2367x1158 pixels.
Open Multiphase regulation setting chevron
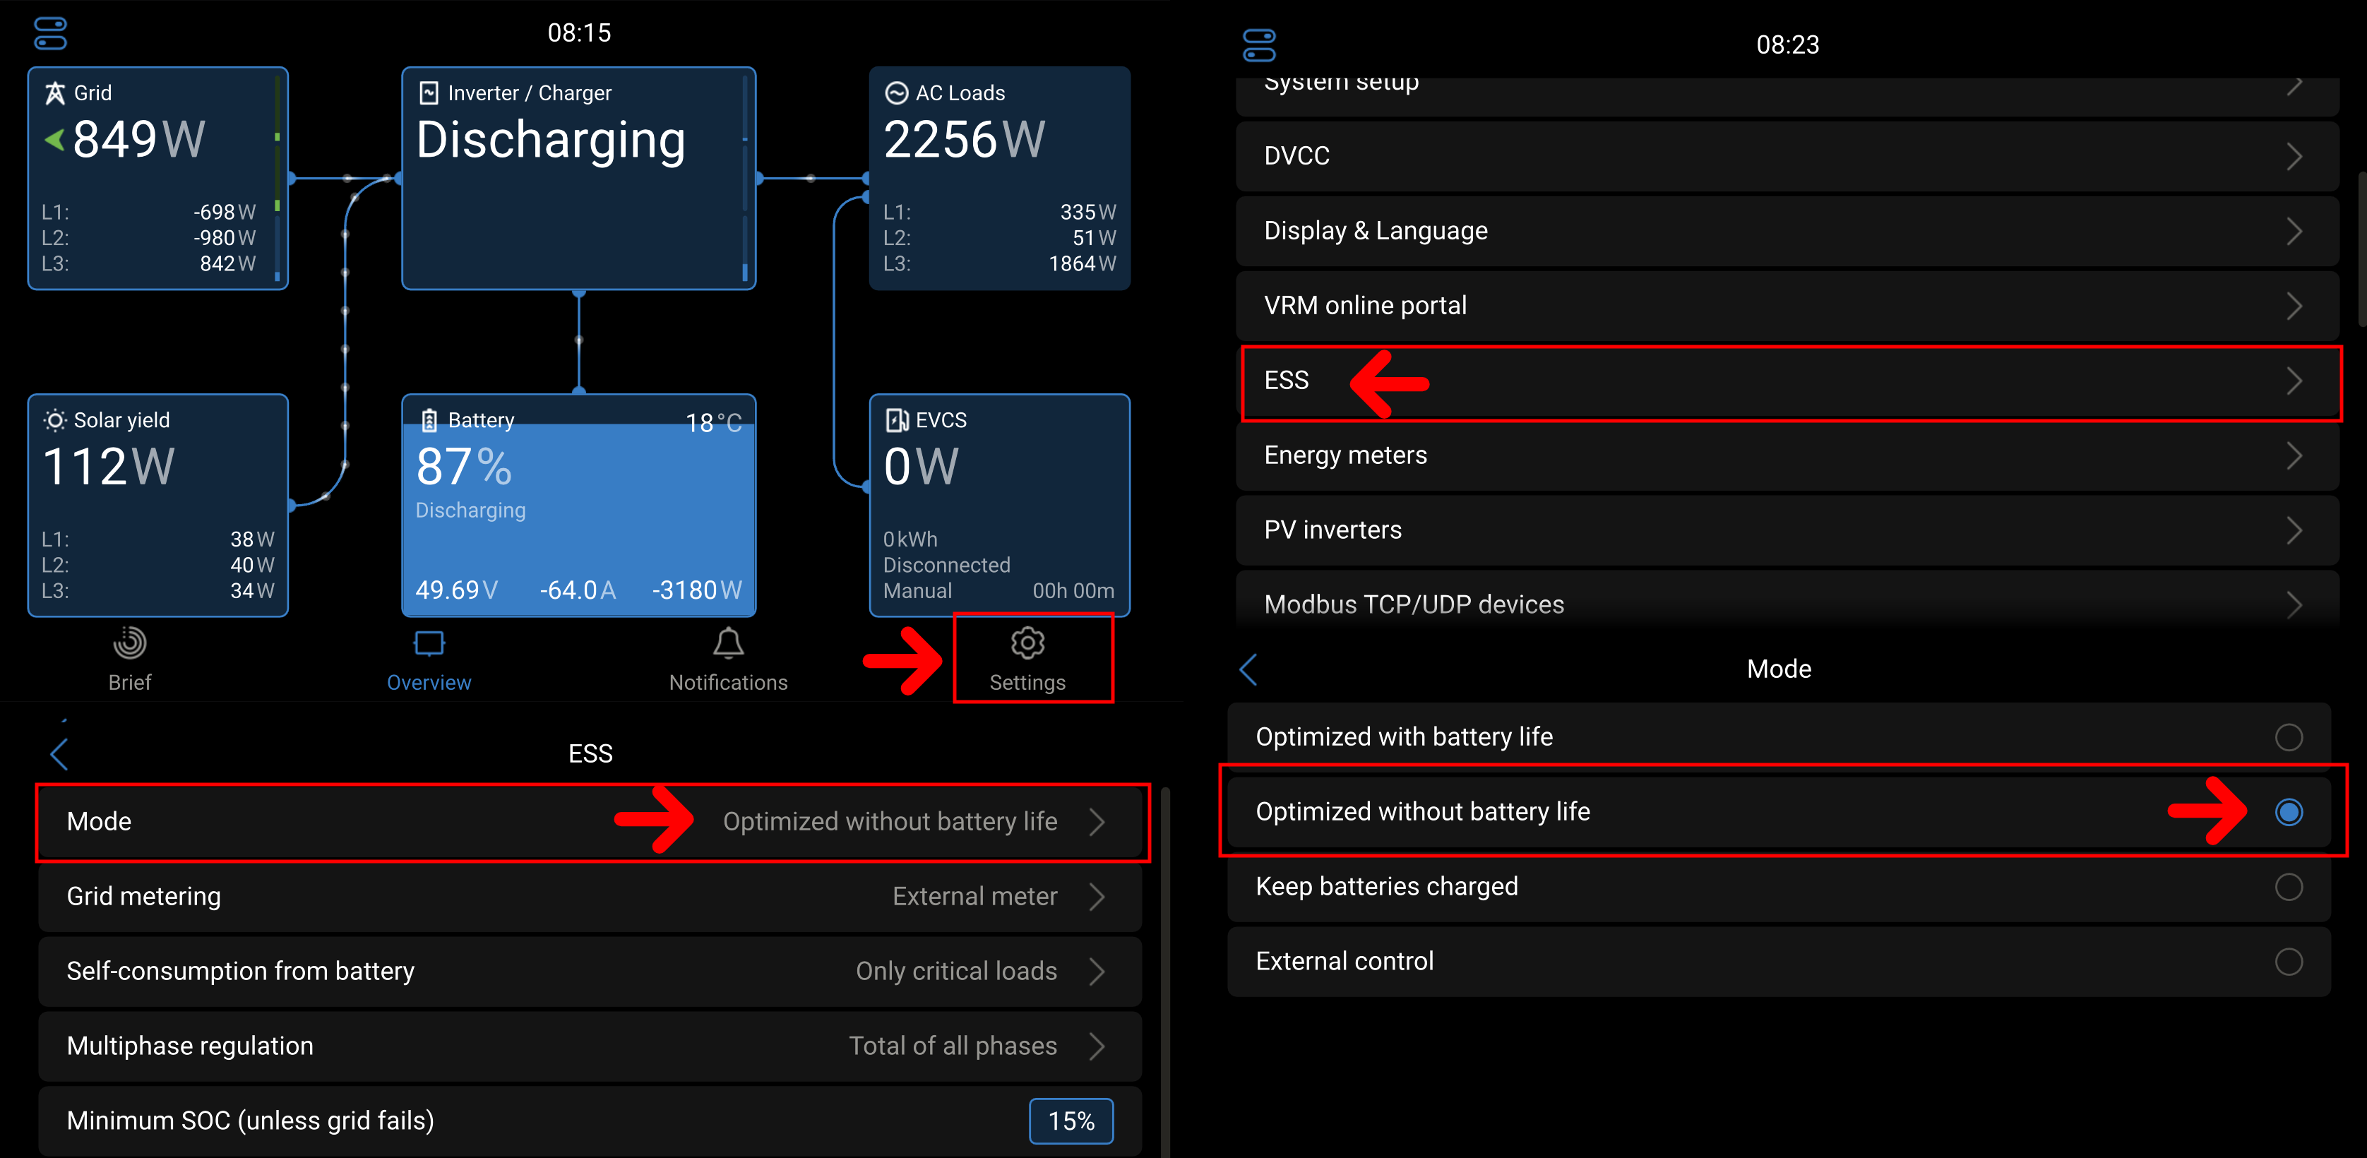(1096, 1046)
